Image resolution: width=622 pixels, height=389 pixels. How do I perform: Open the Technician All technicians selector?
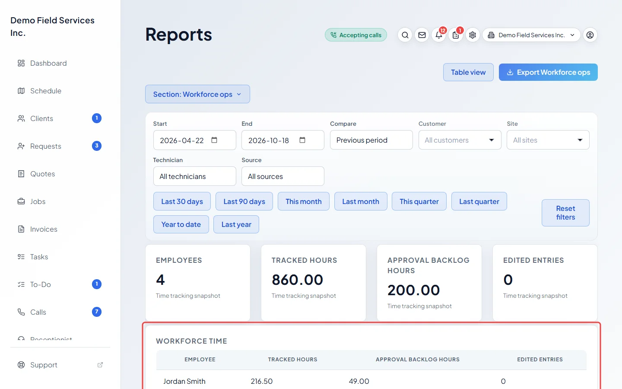[194, 176]
